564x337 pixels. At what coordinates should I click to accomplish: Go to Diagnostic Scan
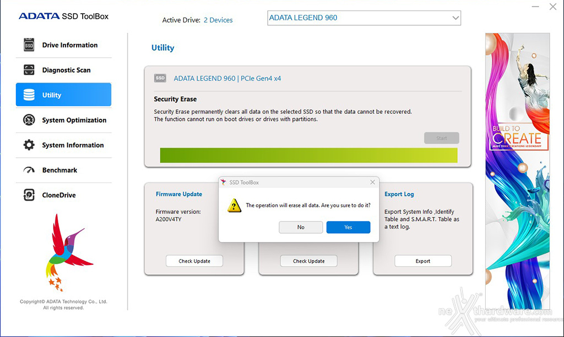point(64,70)
